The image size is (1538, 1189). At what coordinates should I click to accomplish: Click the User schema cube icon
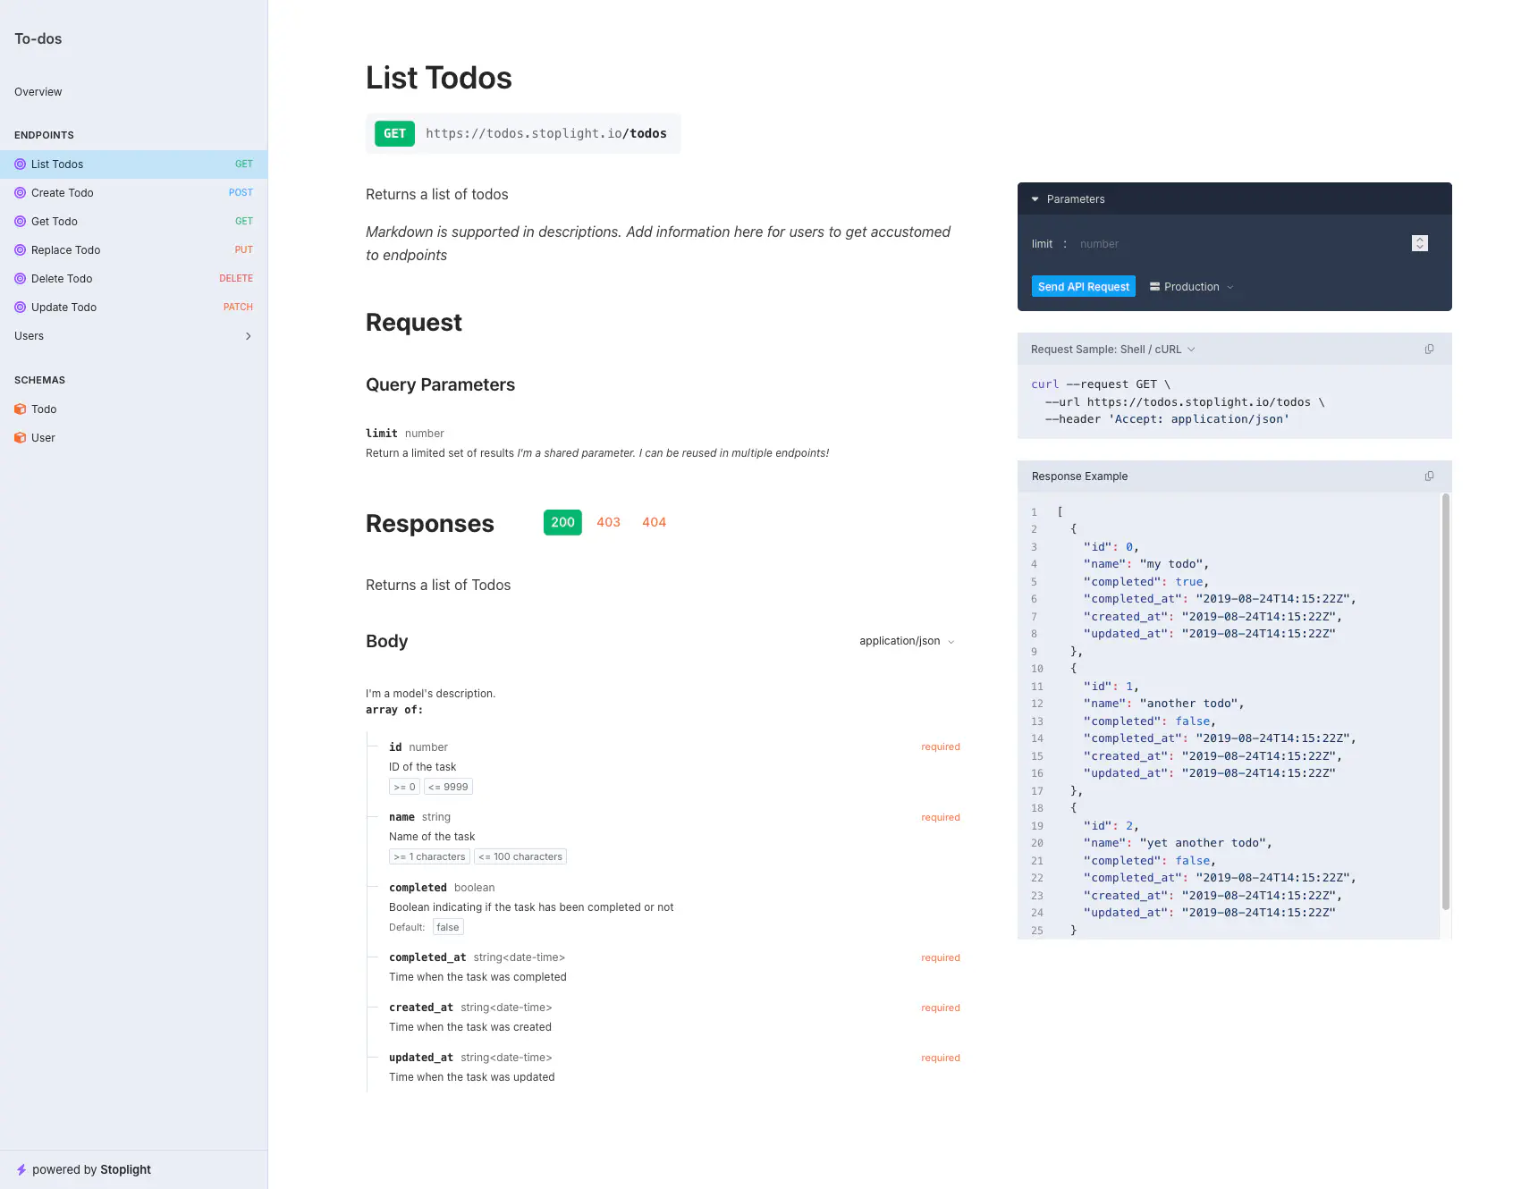click(20, 438)
